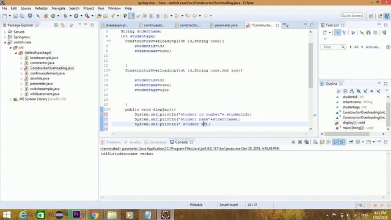The width and height of the screenshot is (391, 220).
Task: Click Terminate square icon in Console
Action: (293, 142)
